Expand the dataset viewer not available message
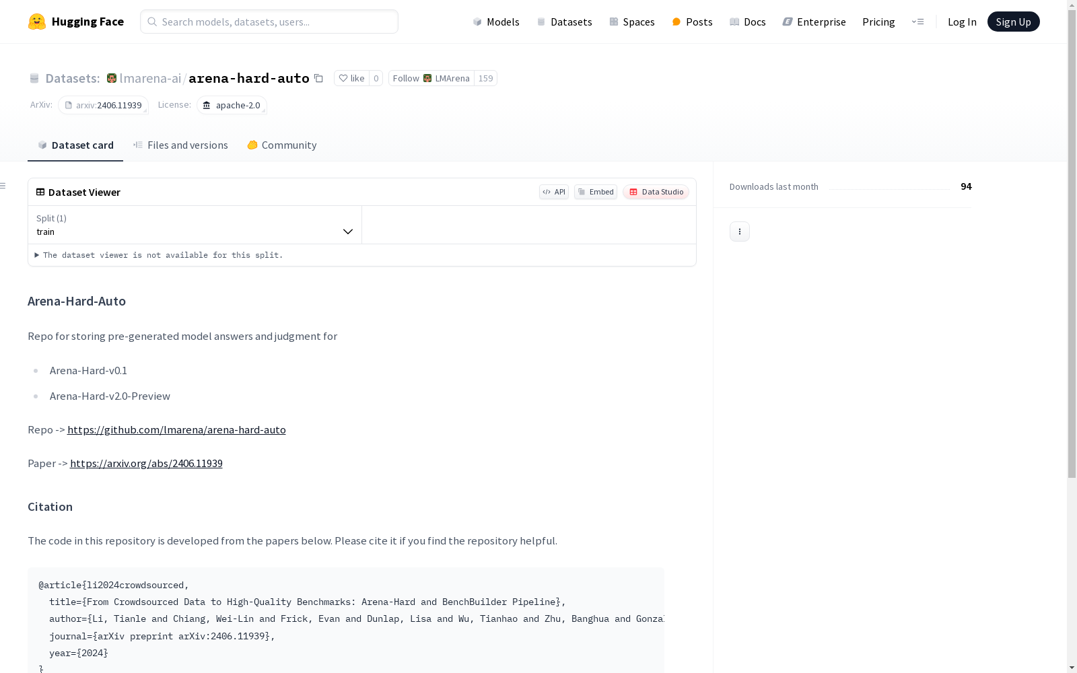Viewport: 1077px width, 673px height. click(159, 255)
